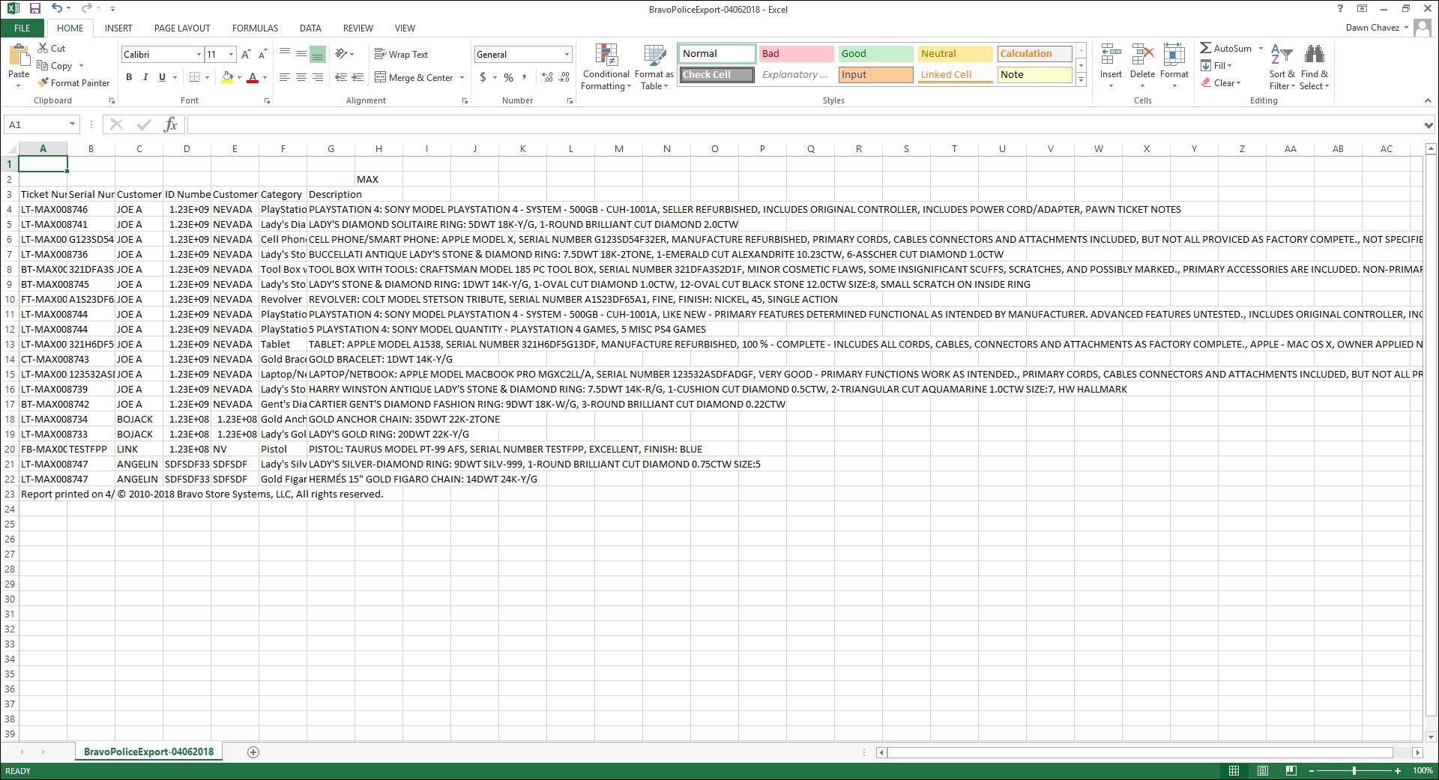Click Increase Decimal icon
Viewport: 1439px width, 780px height.
click(x=547, y=77)
